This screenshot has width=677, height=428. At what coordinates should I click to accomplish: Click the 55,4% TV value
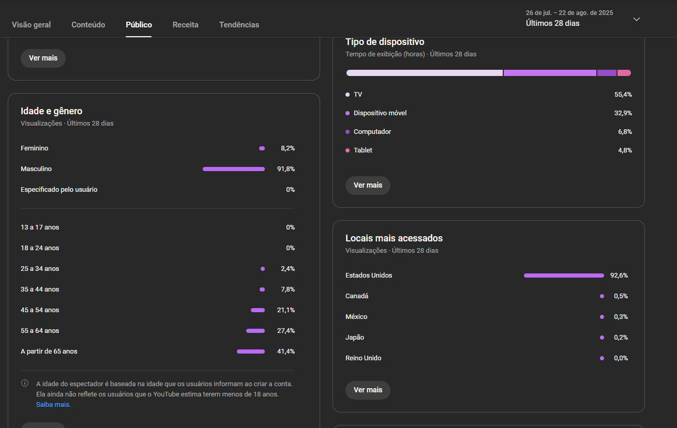623,95
